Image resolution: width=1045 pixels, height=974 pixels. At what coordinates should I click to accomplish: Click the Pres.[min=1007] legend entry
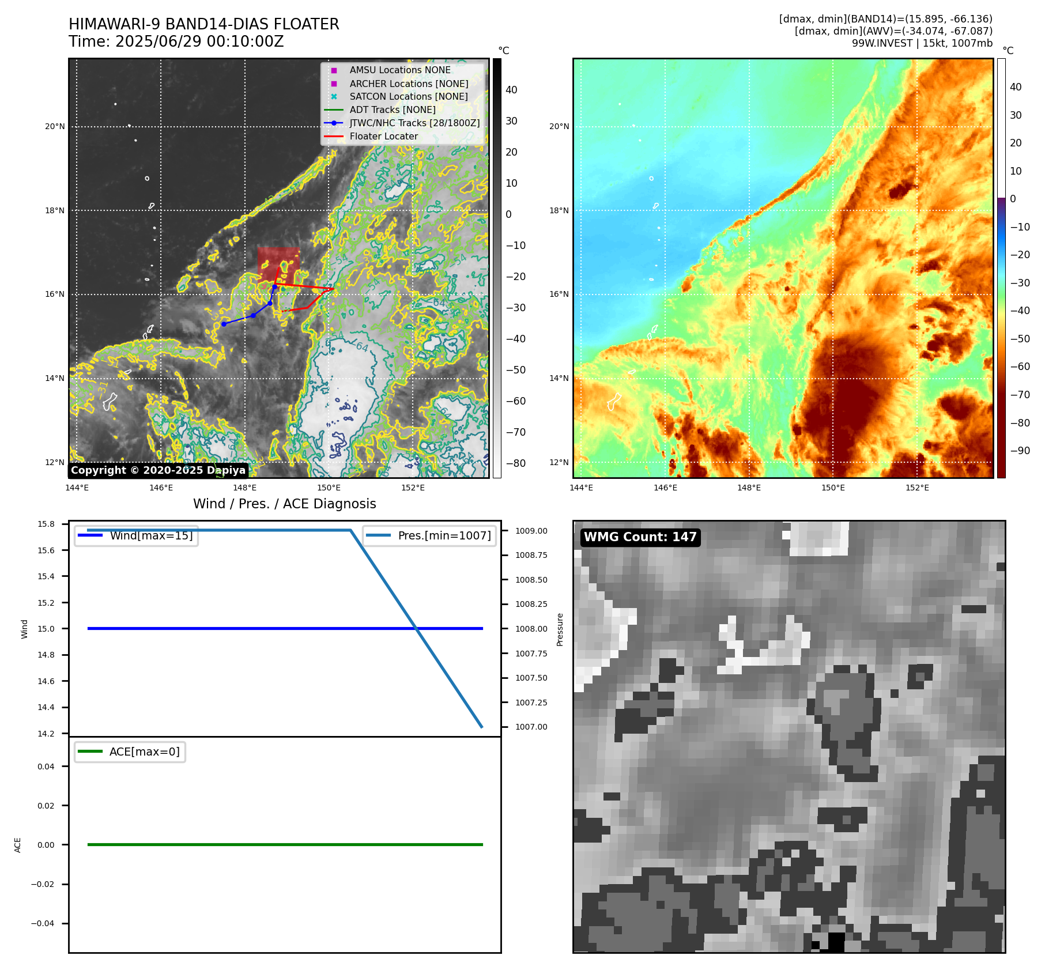click(x=429, y=535)
